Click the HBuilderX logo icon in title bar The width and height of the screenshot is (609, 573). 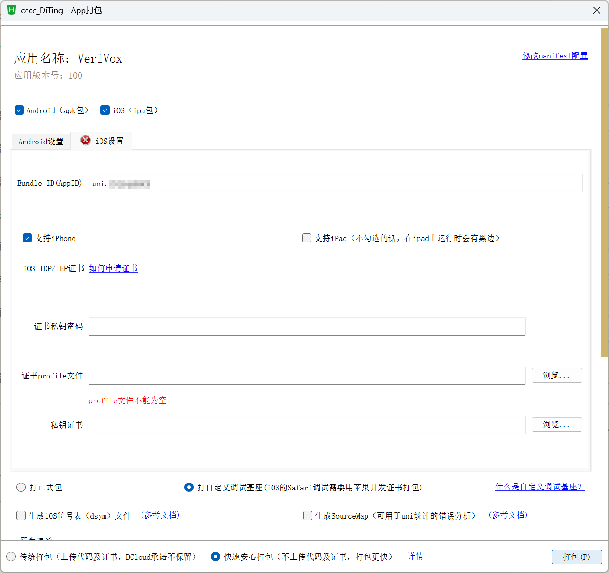pos(11,10)
